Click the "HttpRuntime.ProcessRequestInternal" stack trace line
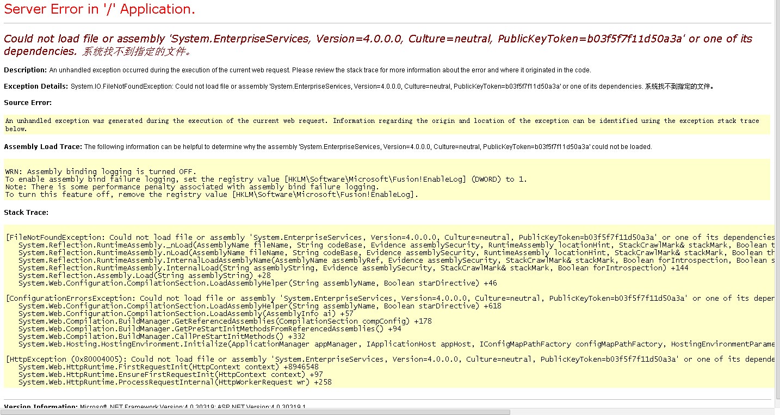Viewport: 780px width, 415px height. (x=175, y=382)
